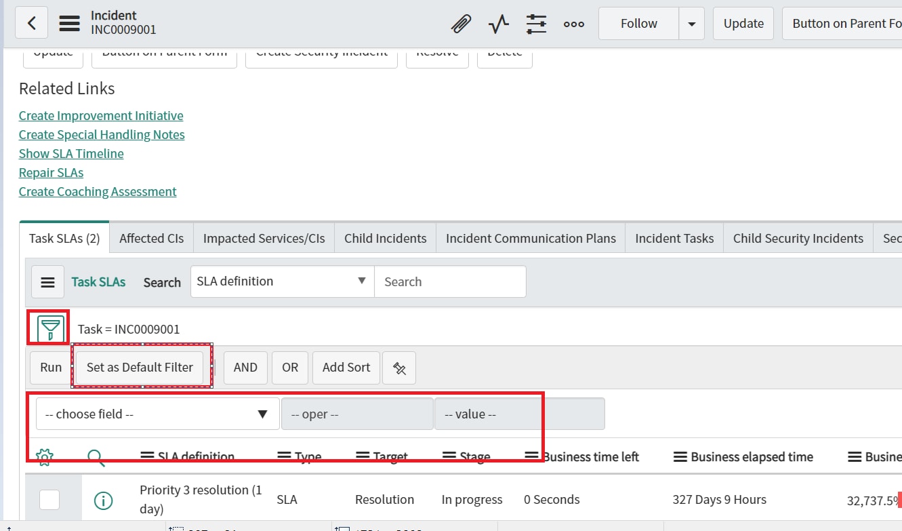Click the highlighted filter funnel icon
Screen dimensions: 902x531
47,327
